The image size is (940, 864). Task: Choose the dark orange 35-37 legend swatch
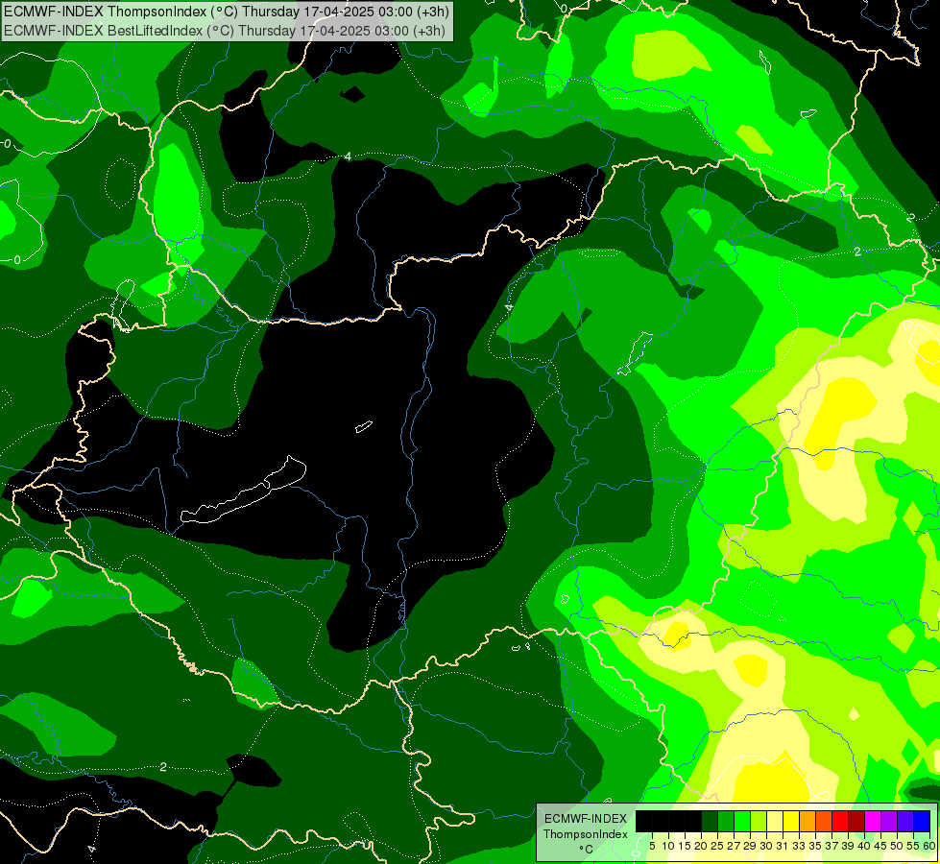pos(824,821)
